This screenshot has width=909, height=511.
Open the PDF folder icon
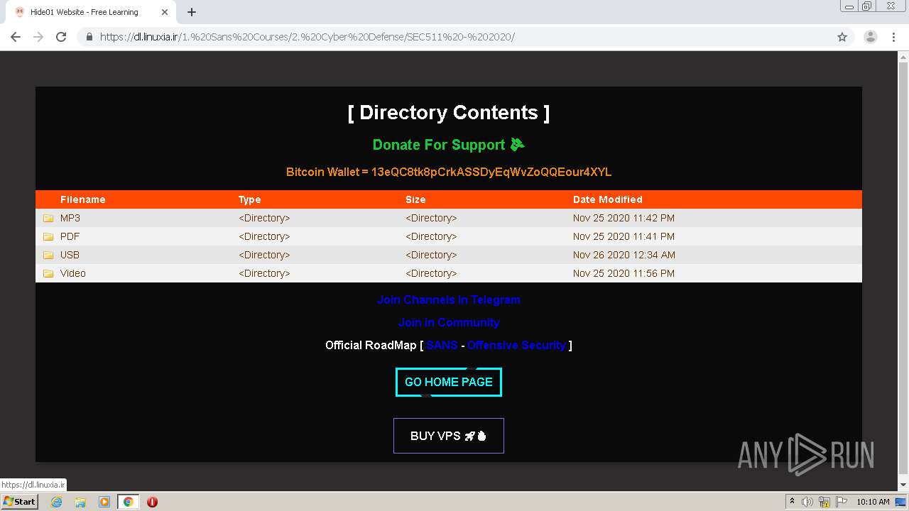(48, 236)
